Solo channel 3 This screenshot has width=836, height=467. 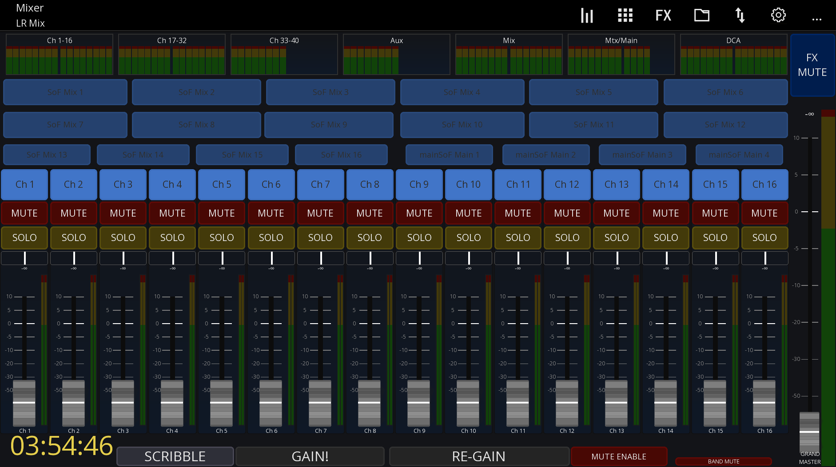tap(123, 237)
